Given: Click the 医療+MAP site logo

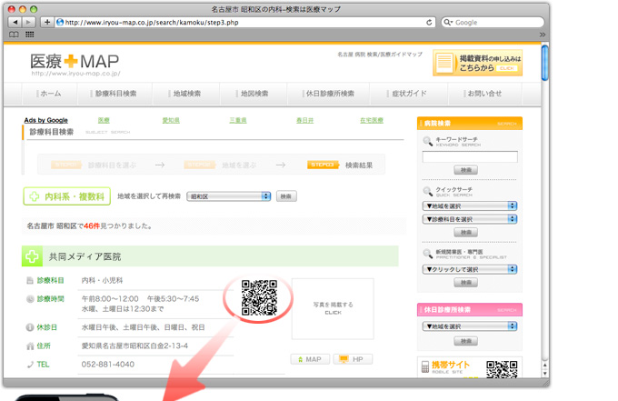Looking at the screenshot, I should pos(75,64).
